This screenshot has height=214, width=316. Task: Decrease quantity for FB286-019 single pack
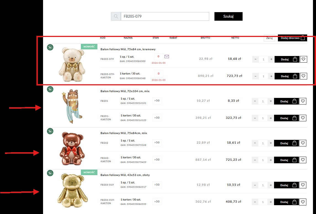(255, 185)
